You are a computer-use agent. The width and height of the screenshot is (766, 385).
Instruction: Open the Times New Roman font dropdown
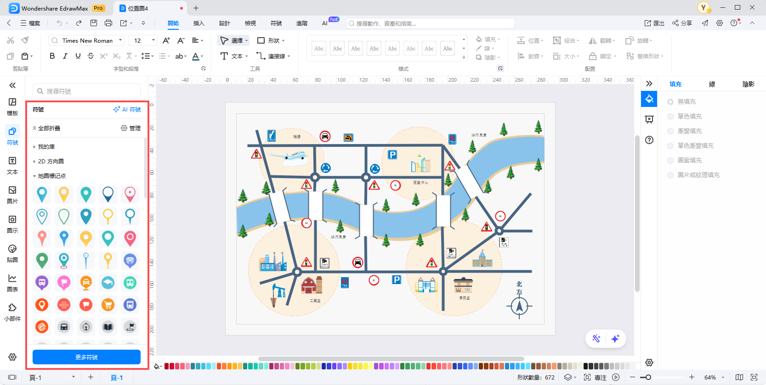click(x=86, y=40)
